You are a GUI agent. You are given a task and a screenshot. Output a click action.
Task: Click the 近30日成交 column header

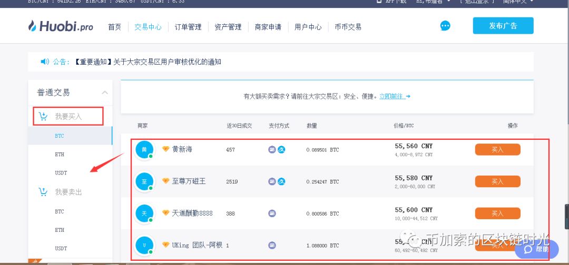click(239, 126)
